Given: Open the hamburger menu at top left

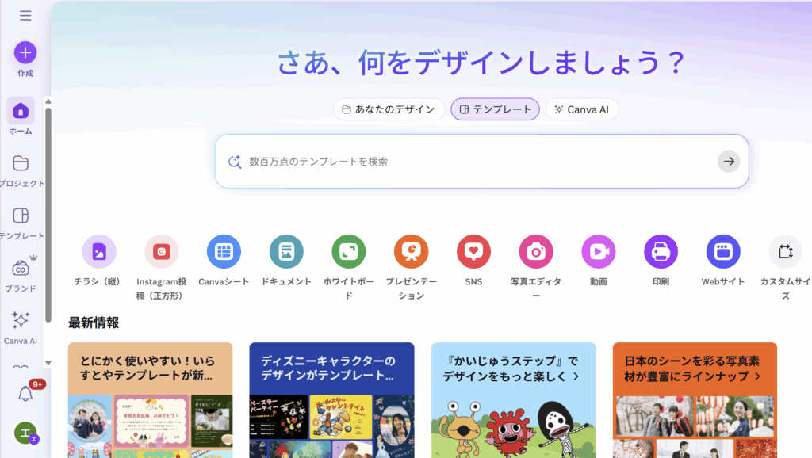Looking at the screenshot, I should click(25, 15).
